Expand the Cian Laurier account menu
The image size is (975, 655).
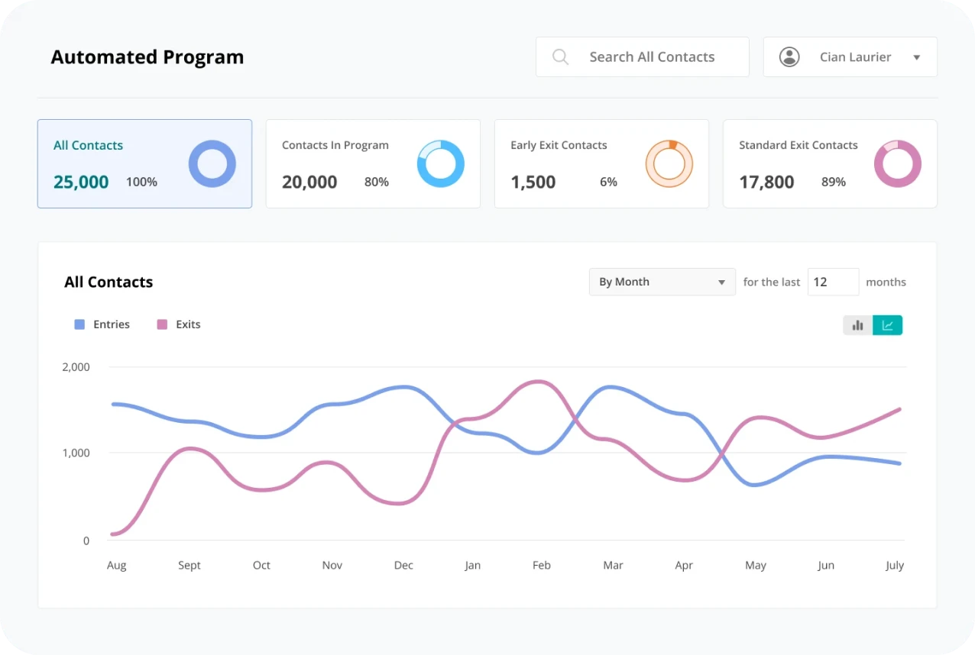coord(916,57)
